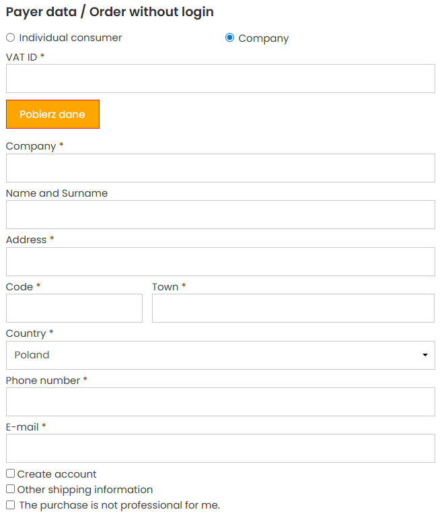
Task: Click the E-mail input field
Action: [221, 449]
